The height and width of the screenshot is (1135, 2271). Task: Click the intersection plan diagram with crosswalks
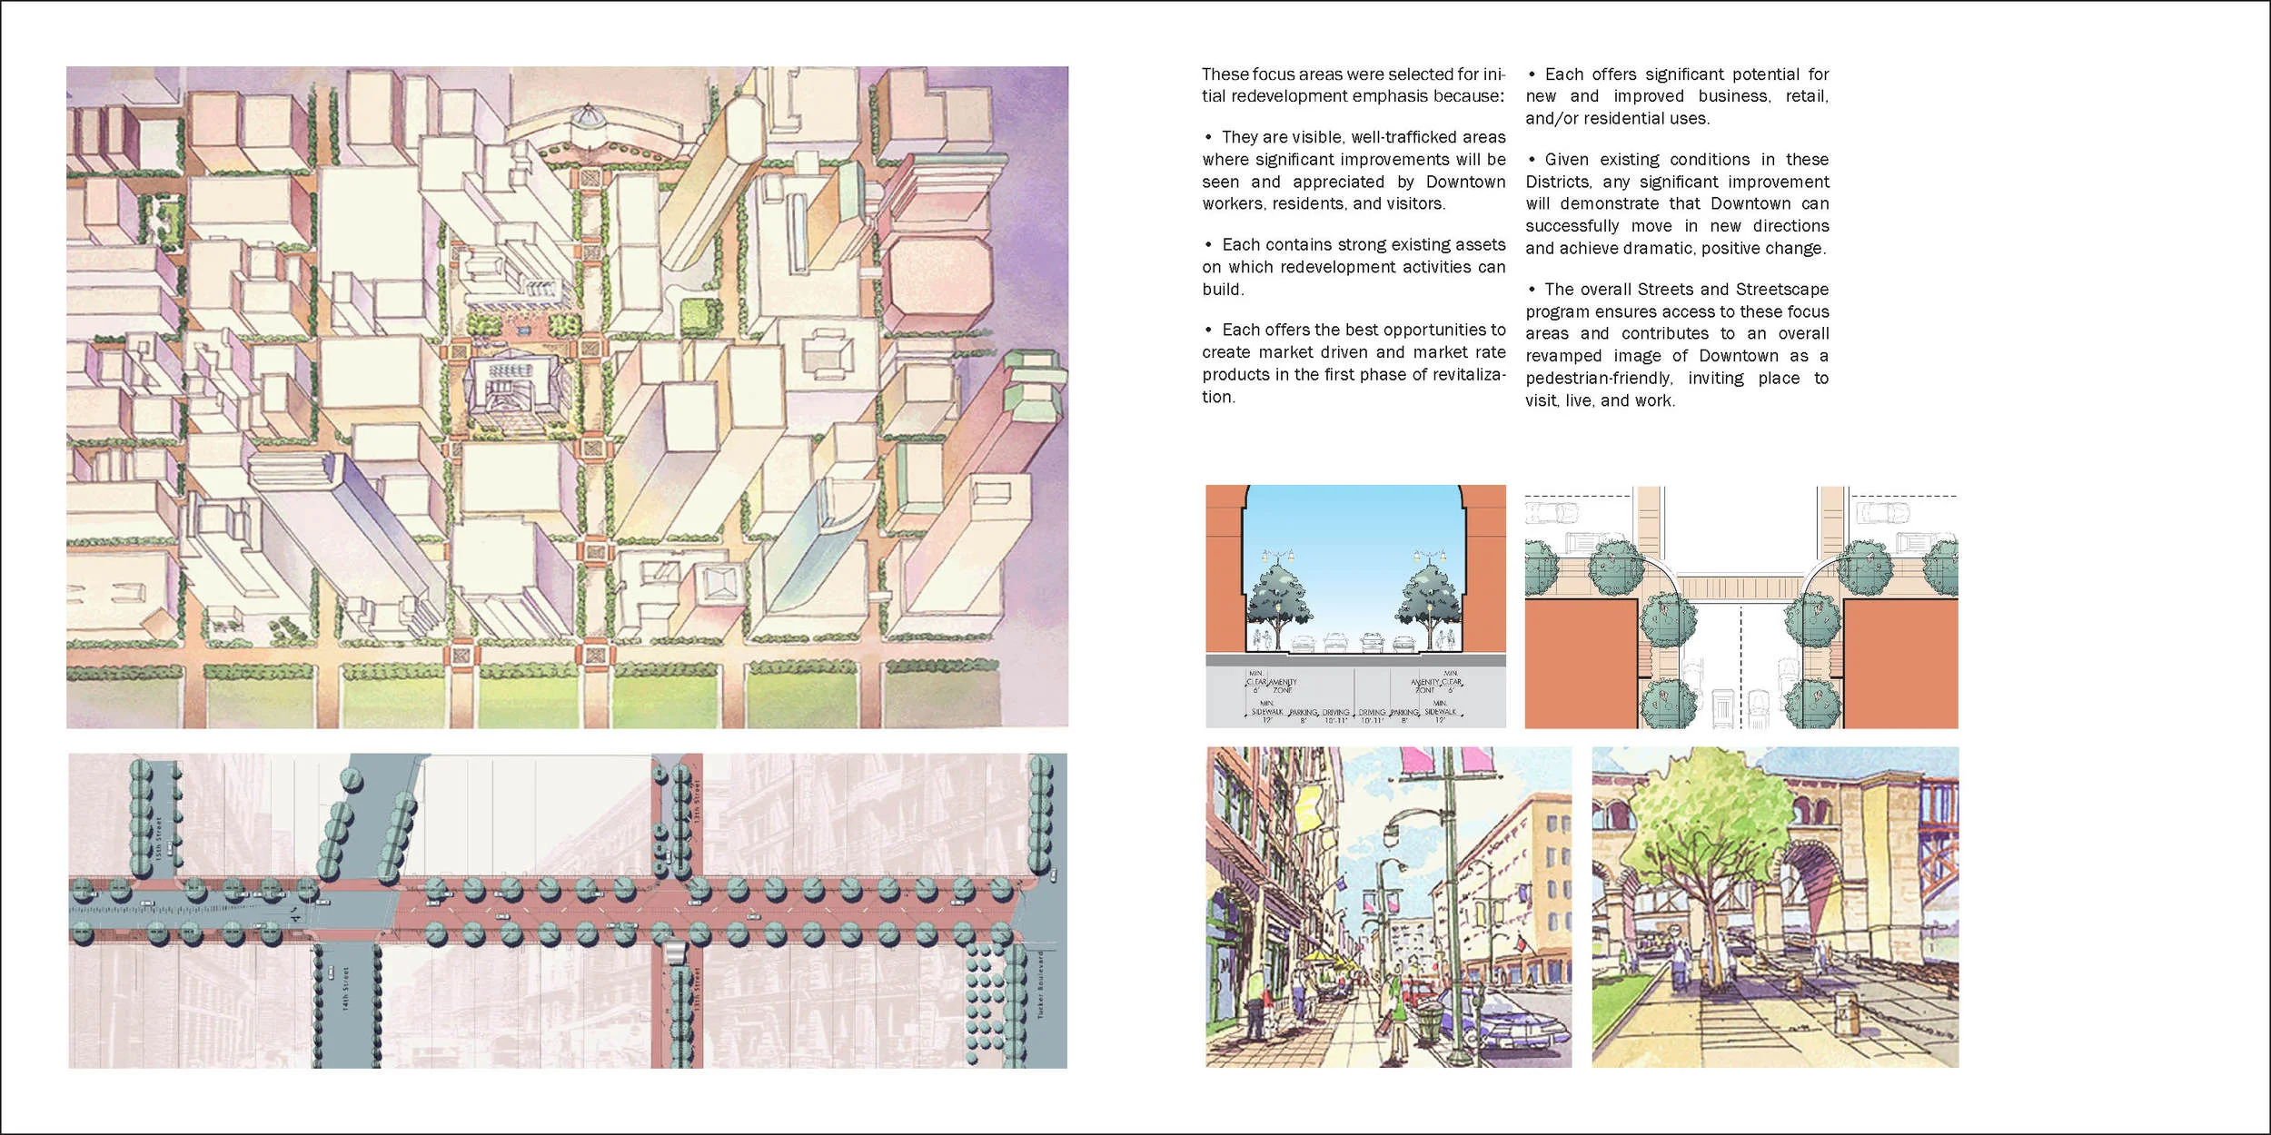(1741, 607)
